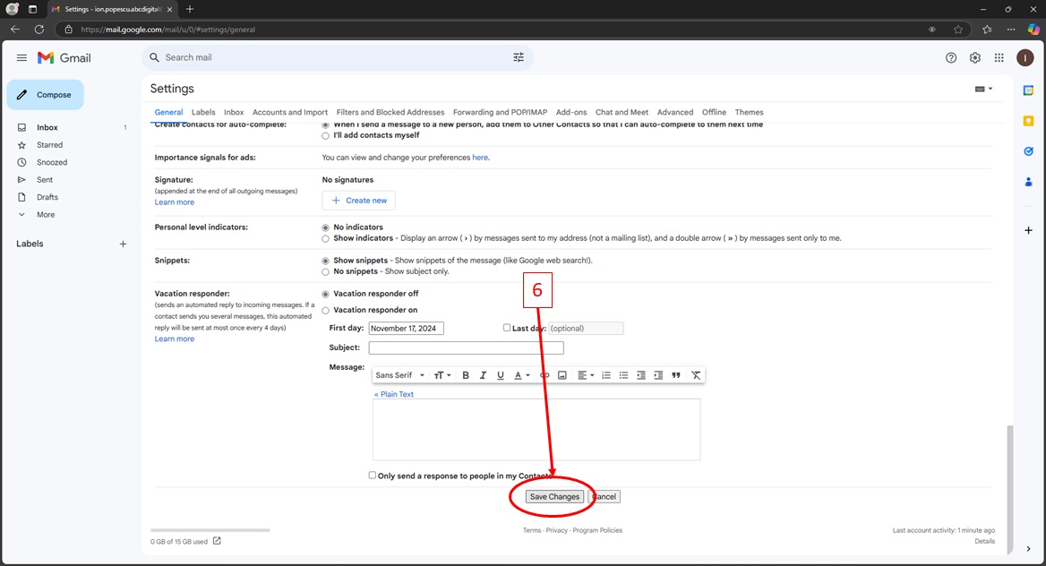Click the Save Changes button
The width and height of the screenshot is (1046, 566).
point(554,497)
